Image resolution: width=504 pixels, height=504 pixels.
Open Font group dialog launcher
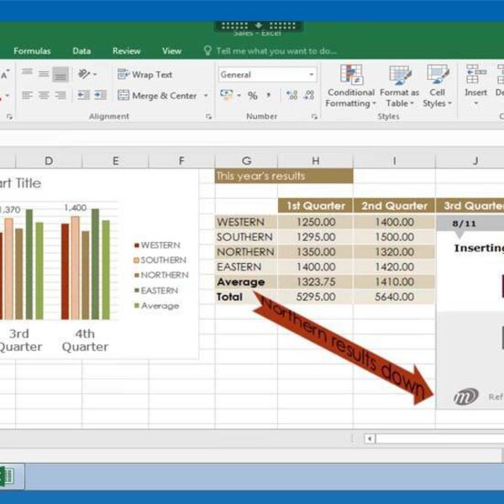9,117
